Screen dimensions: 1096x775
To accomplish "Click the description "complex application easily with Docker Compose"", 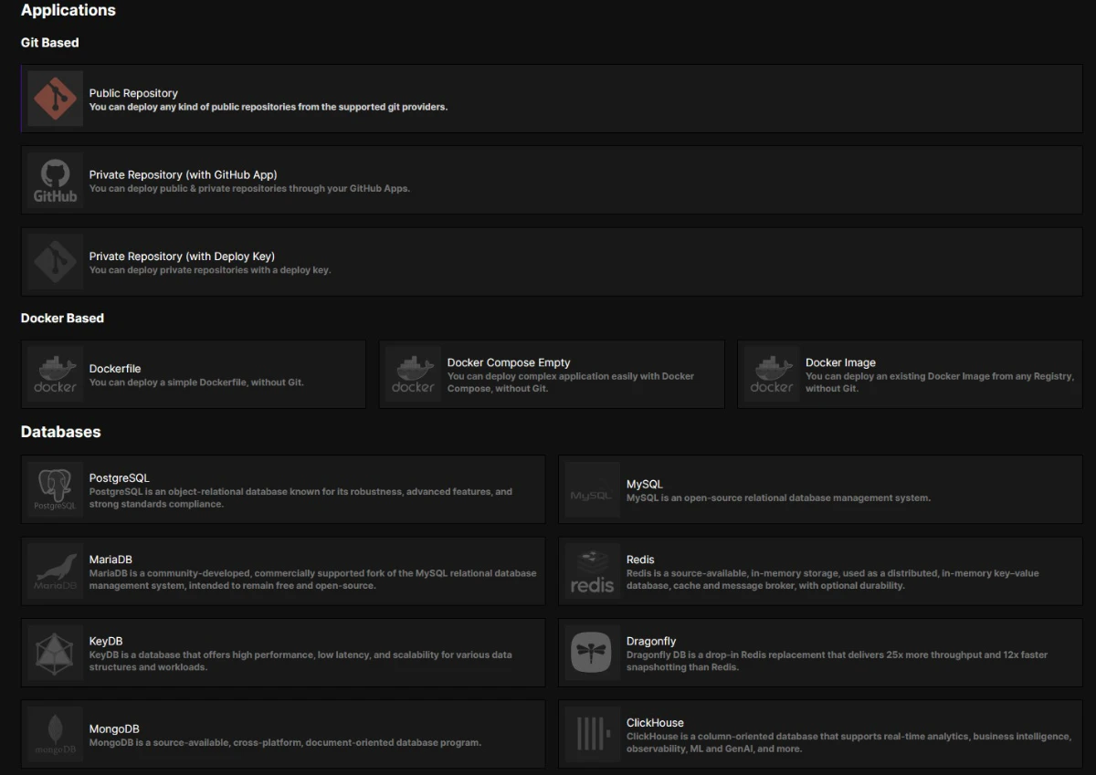I will click(x=571, y=382).
